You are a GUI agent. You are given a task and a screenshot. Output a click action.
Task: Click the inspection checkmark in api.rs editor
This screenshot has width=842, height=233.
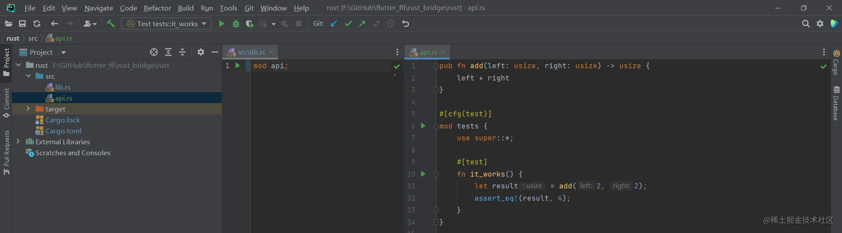(x=824, y=66)
